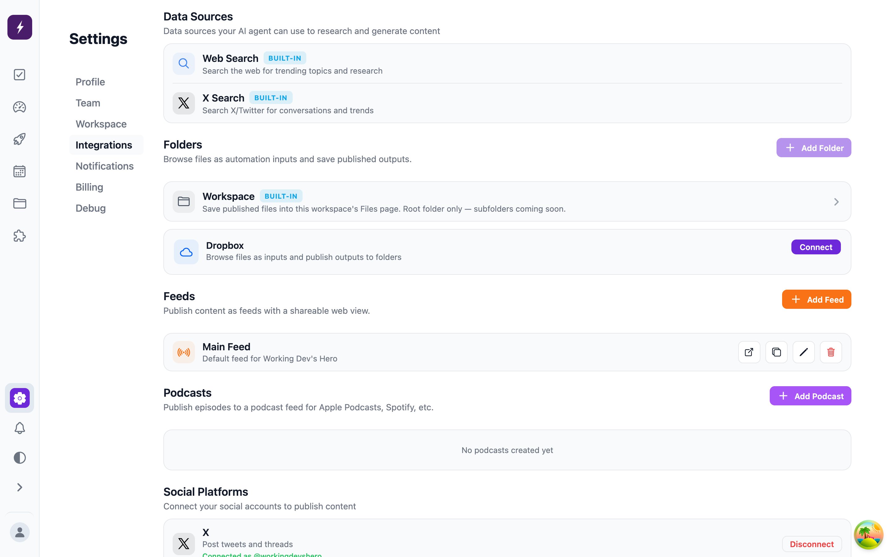
Task: Click the Add Folder button
Action: (x=814, y=148)
